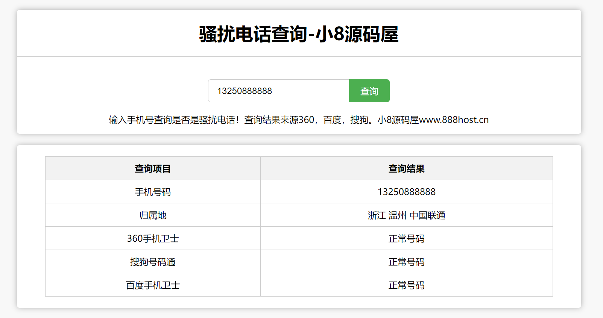Click the 360手机卫士 row label
Viewport: 603px width, 318px height.
point(153,238)
